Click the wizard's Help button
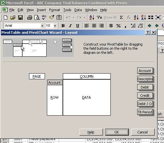The height and width of the screenshot is (143, 164). tap(91, 132)
